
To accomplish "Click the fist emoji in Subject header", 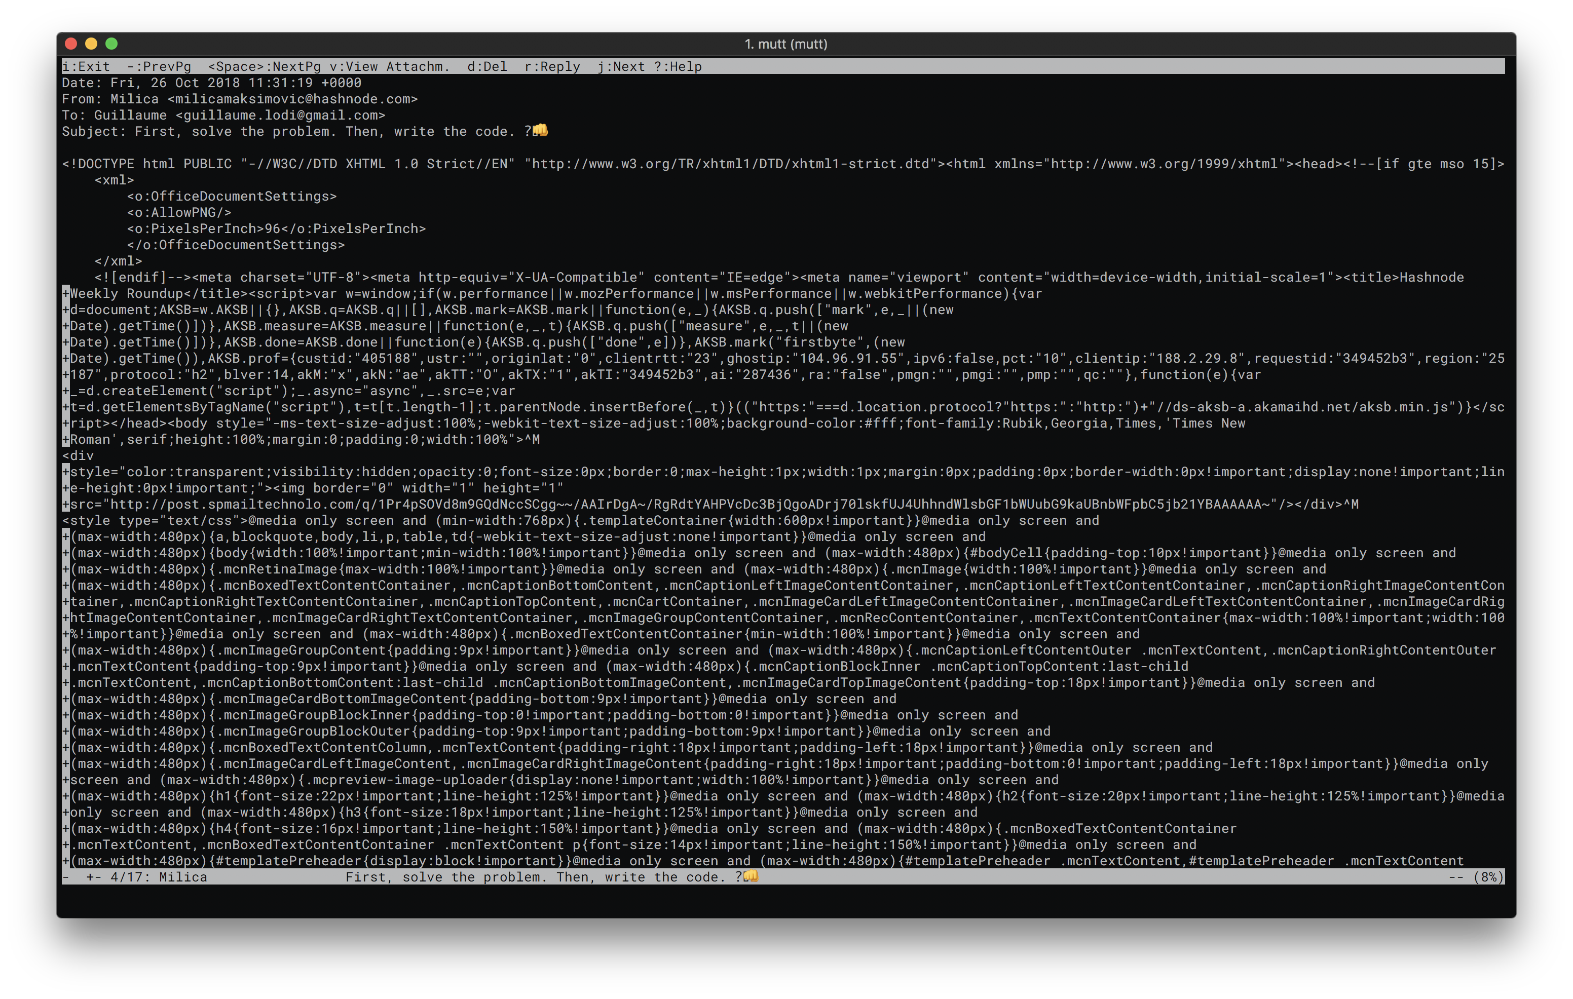I will pos(540,131).
